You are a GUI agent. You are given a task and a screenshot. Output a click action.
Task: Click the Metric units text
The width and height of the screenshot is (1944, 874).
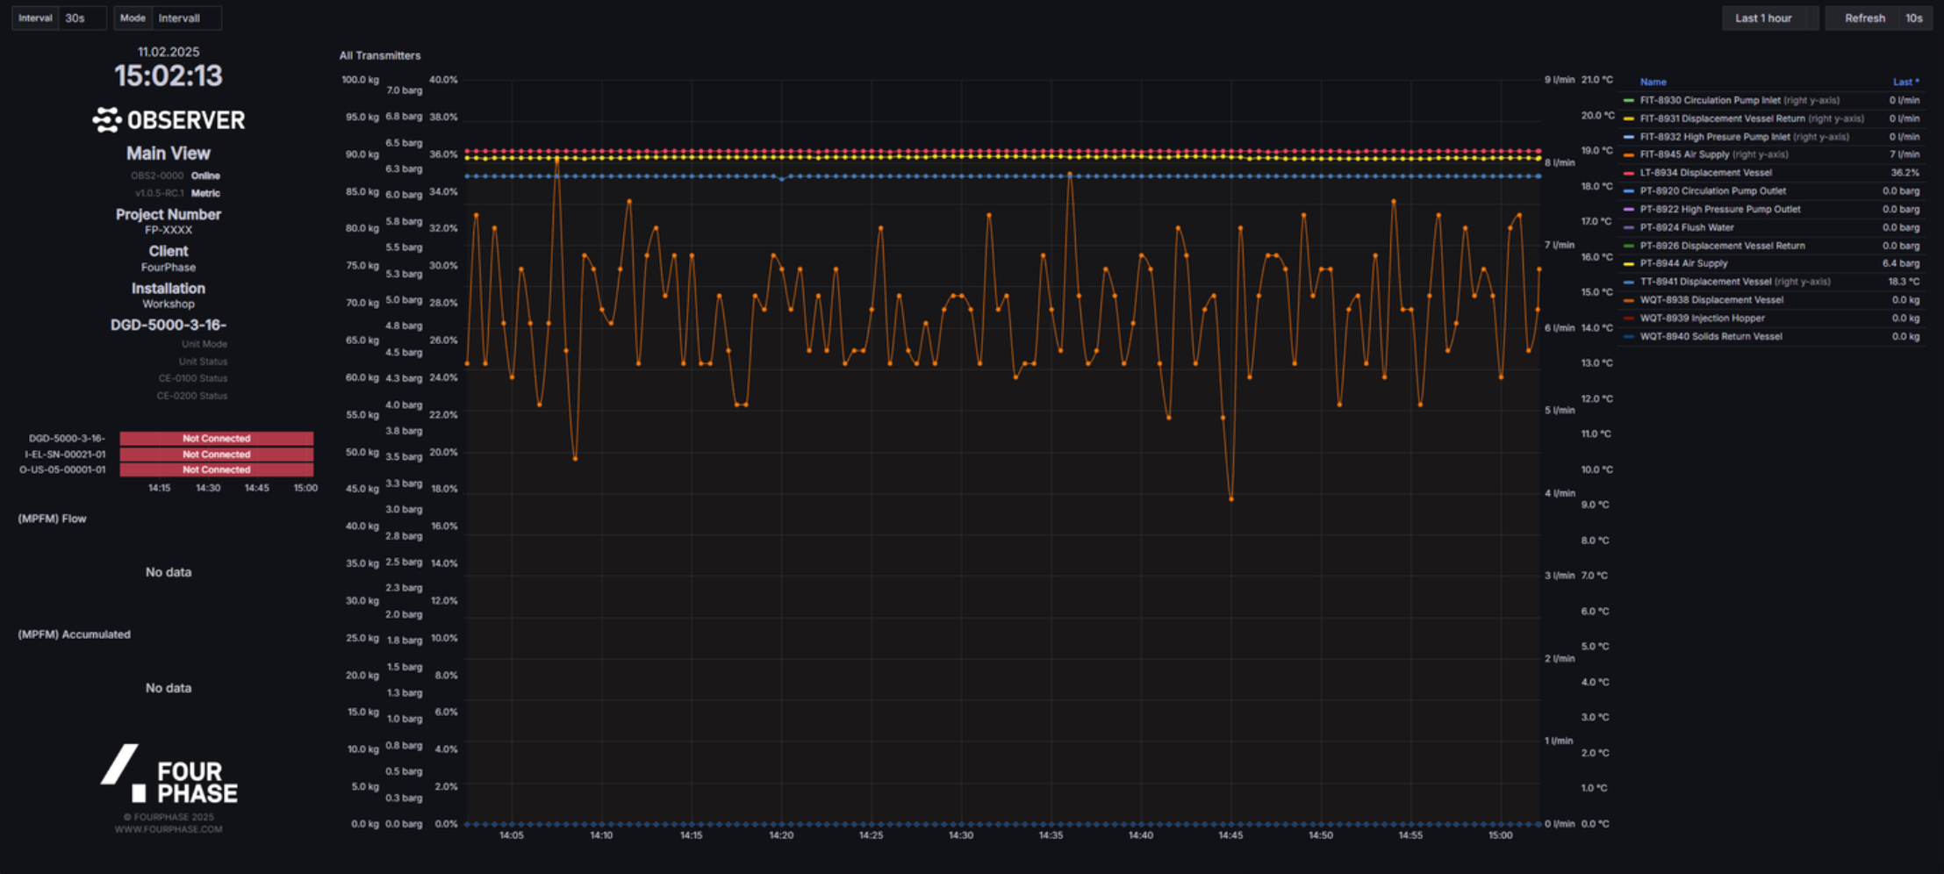(x=205, y=193)
